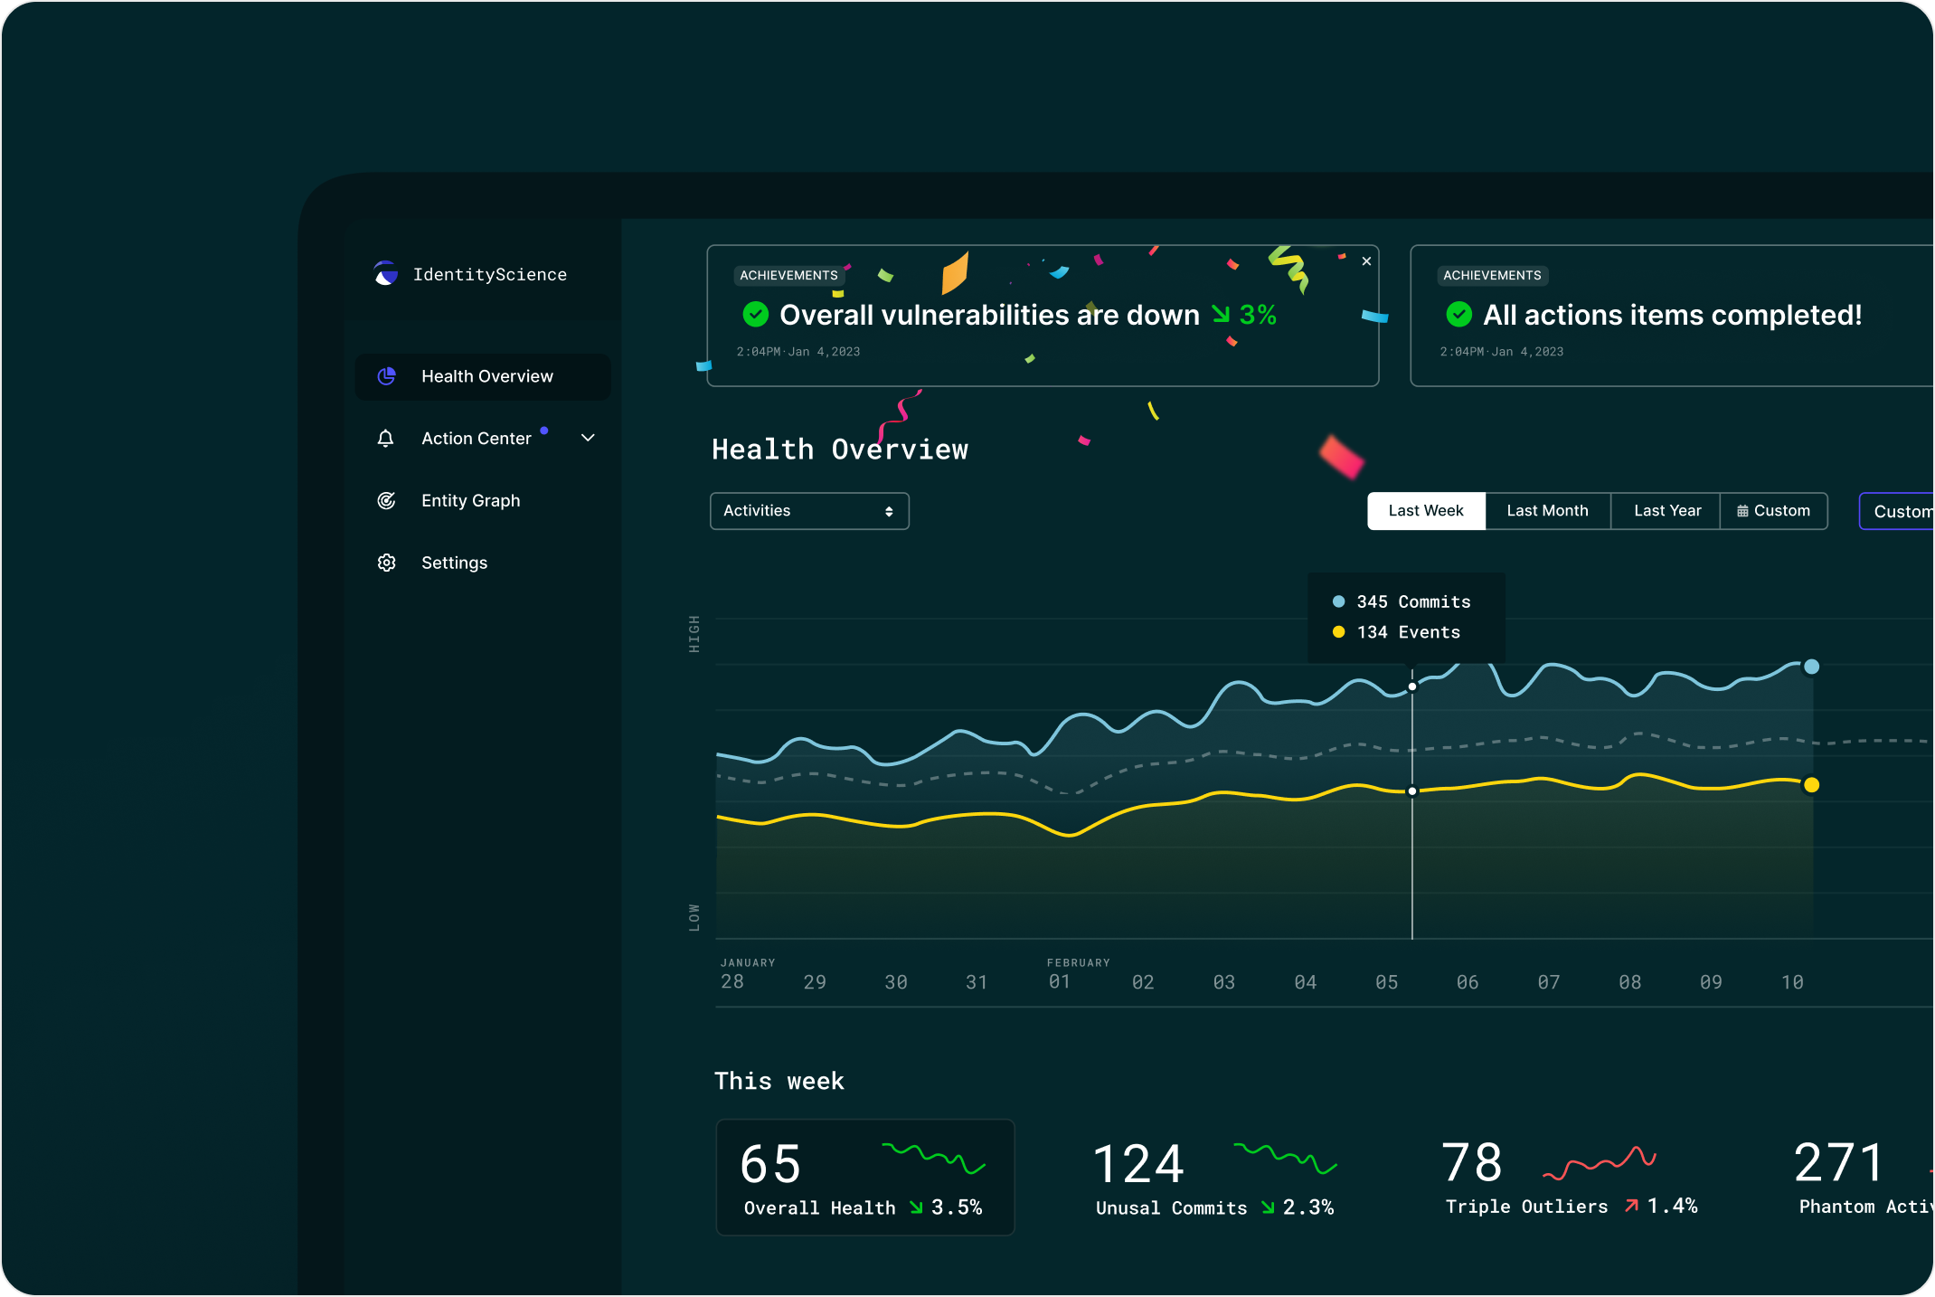Click the LOW axis label

694,918
